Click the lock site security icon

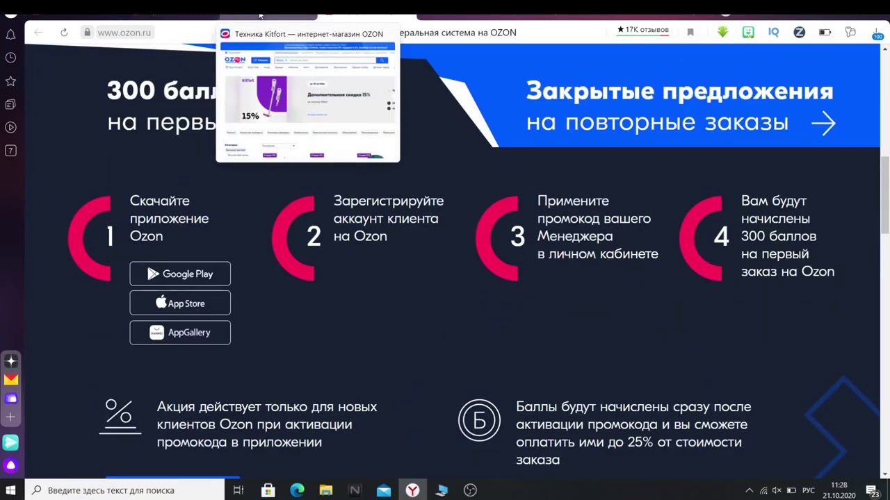click(x=87, y=33)
